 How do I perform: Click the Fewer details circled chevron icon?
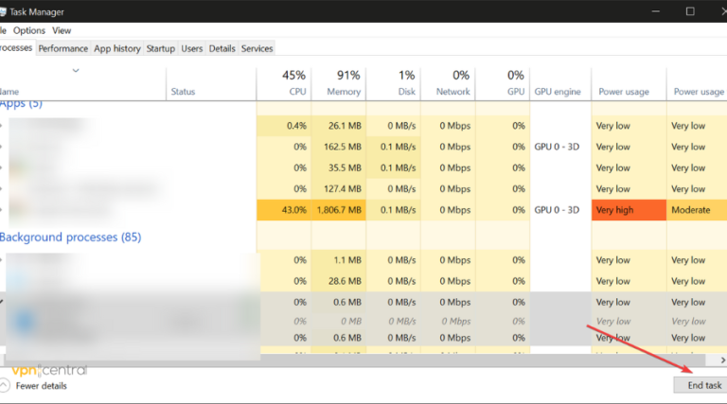4,385
